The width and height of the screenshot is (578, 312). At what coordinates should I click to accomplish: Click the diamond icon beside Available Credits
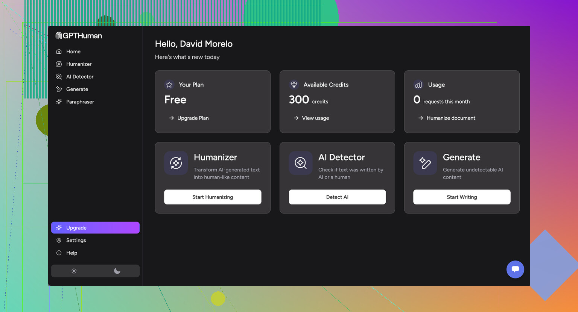pos(294,85)
